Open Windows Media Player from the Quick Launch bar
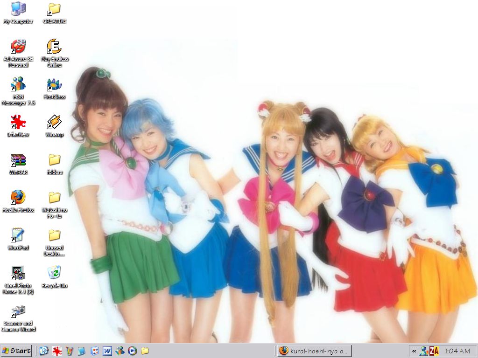 [132, 351]
